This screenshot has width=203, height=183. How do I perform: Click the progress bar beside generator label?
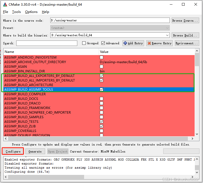pyautogui.click(x=181, y=151)
